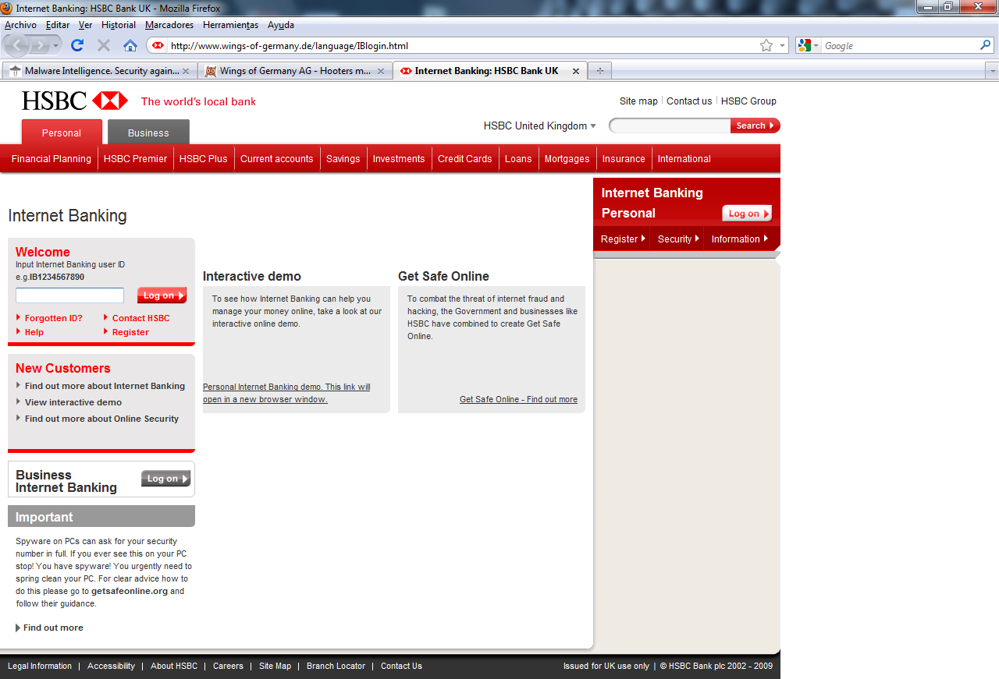Viewport: 999px width, 679px height.
Task: Click the Internet Banking user ID field
Action: [x=69, y=295]
